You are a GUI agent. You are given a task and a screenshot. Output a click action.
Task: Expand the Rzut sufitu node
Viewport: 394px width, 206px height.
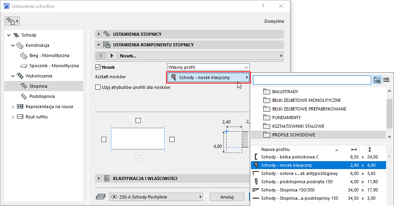pos(13,117)
